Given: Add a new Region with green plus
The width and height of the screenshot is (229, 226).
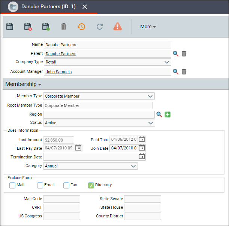Looking at the screenshot, I should [x=168, y=115].
